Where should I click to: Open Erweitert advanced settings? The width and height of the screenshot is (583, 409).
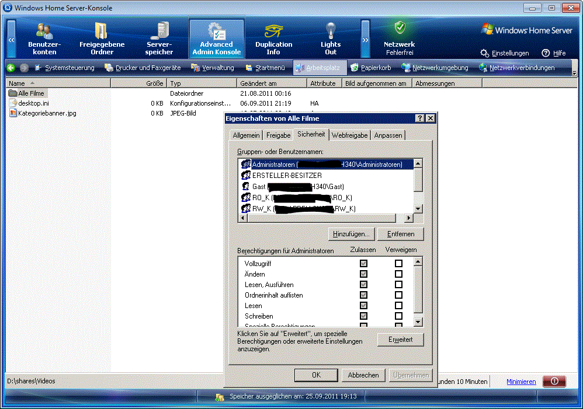[400, 340]
